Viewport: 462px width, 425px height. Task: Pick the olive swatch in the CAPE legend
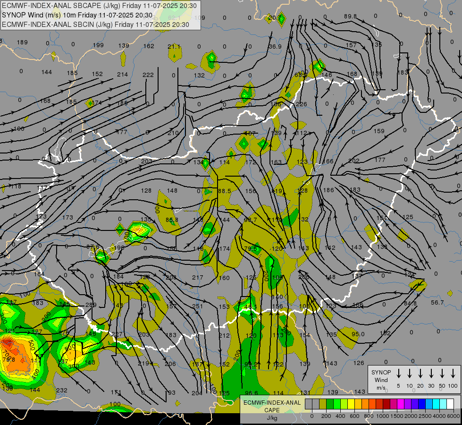point(323,404)
